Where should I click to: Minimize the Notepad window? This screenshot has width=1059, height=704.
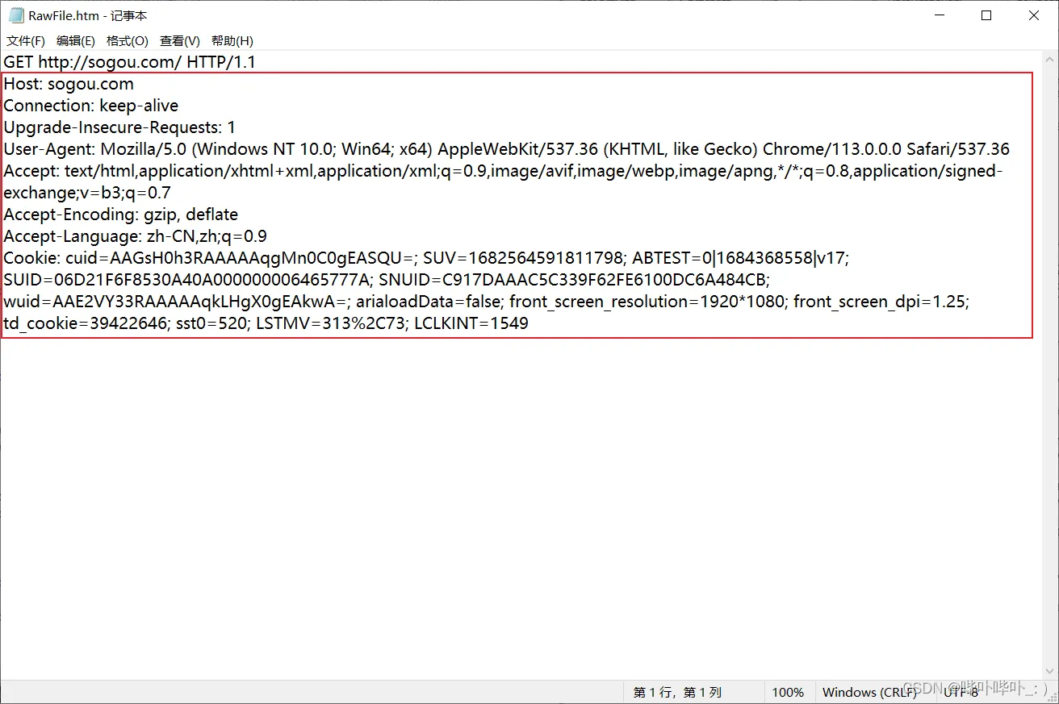tap(939, 15)
